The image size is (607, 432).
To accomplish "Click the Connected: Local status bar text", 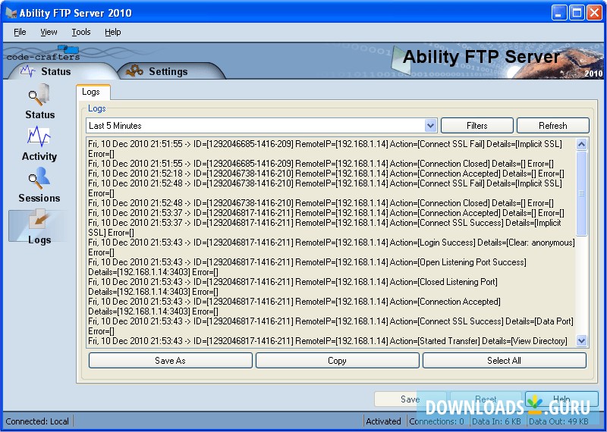I will click(x=37, y=421).
